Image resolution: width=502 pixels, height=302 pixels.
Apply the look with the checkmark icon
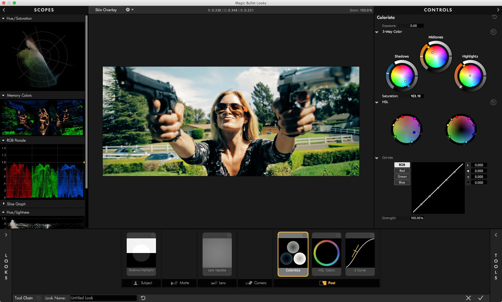pos(481,298)
